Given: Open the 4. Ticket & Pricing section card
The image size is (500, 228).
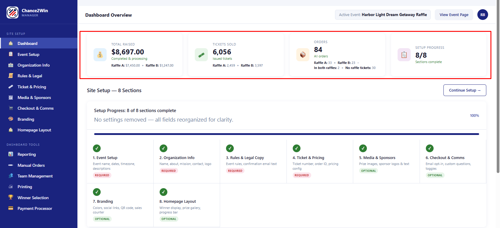Looking at the screenshot, I should (x=320, y=161).
